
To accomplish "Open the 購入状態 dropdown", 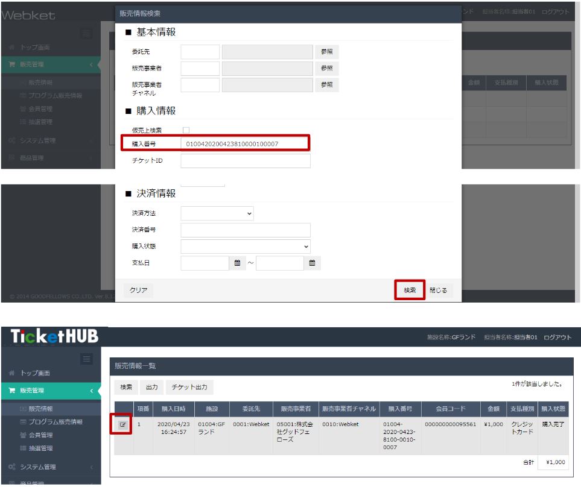I will click(x=246, y=247).
